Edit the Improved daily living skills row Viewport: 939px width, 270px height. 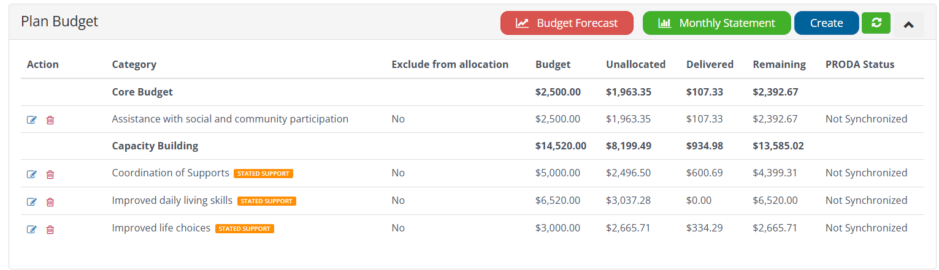click(x=32, y=202)
